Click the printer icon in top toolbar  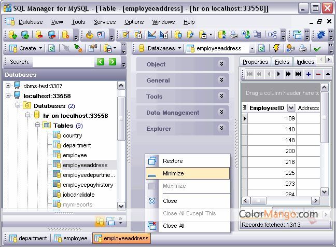[234, 35]
